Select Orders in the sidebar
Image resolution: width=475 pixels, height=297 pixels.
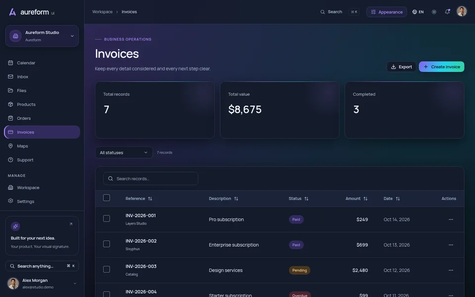coord(42,118)
